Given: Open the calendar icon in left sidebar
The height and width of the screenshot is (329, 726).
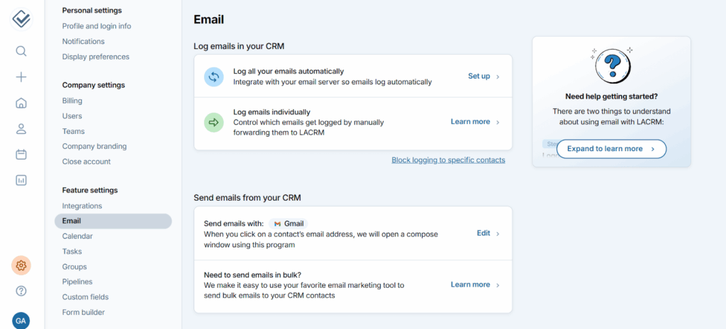Looking at the screenshot, I should (21, 154).
